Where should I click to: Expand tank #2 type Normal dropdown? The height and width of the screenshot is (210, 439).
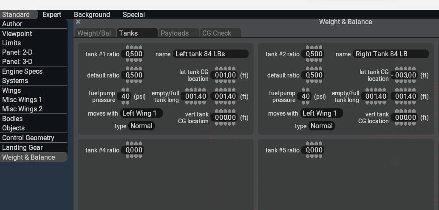pyautogui.click(x=321, y=126)
